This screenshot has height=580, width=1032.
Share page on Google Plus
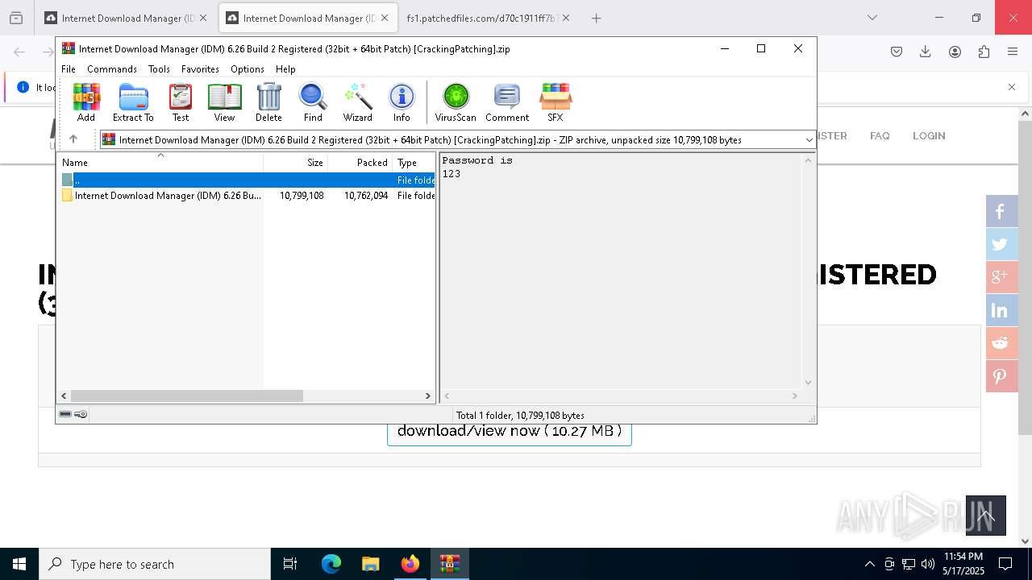click(x=1001, y=277)
